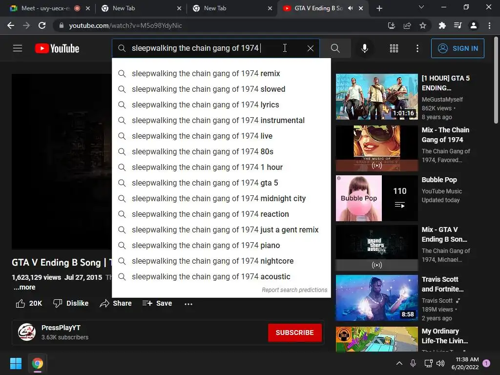Screen dimensions: 500x375
Task: Select the 'instrumental' search suggestion
Action: [x=221, y=120]
